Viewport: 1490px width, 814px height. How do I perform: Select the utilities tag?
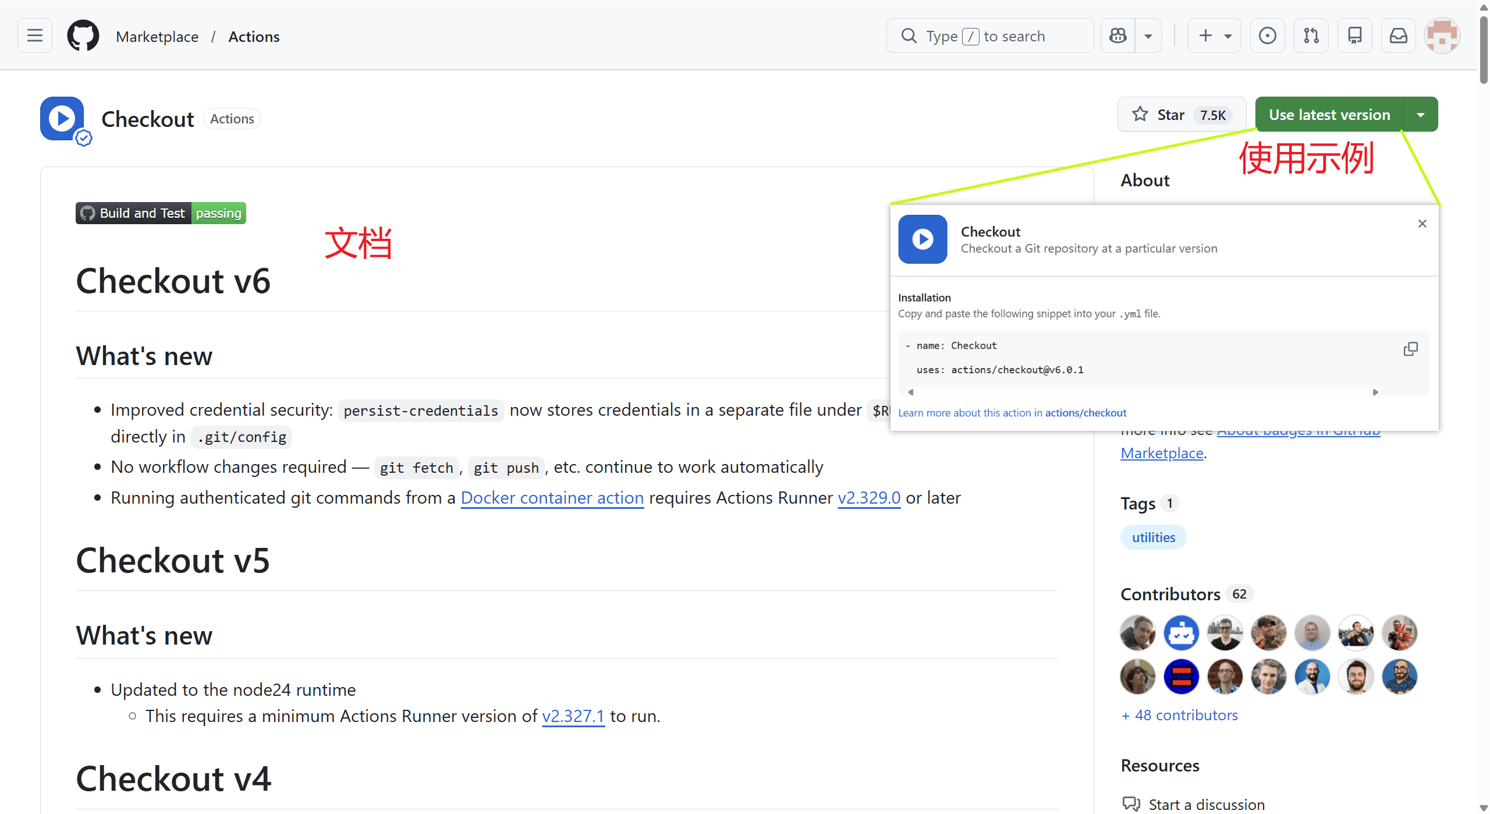pyautogui.click(x=1153, y=537)
